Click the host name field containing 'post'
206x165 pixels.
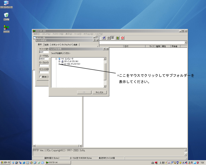(44, 52)
